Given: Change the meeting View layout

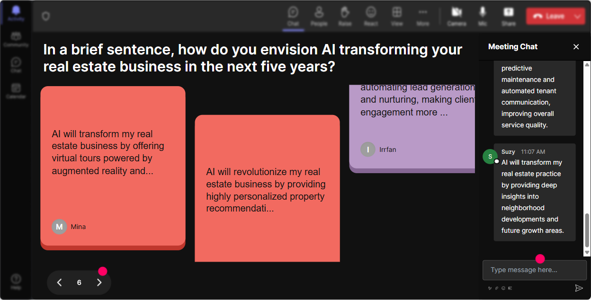Looking at the screenshot, I should click(x=397, y=16).
